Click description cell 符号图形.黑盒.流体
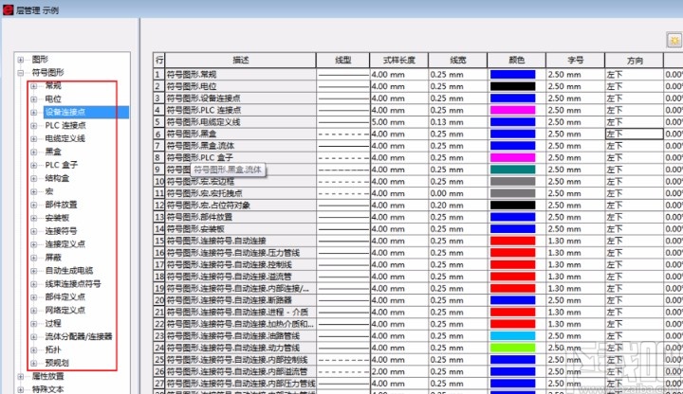This screenshot has height=394, width=683. pos(240,146)
